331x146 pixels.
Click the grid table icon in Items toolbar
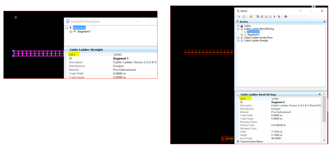(x=251, y=16)
